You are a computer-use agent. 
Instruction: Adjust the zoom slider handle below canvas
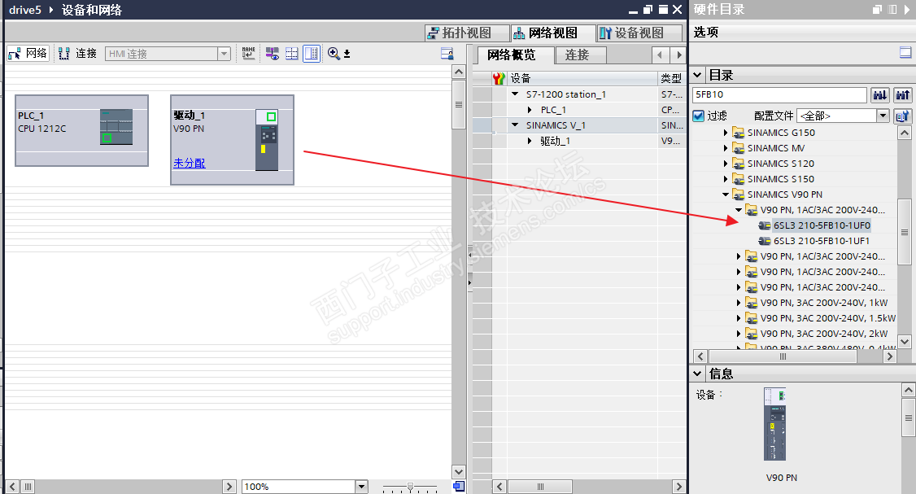pos(410,487)
